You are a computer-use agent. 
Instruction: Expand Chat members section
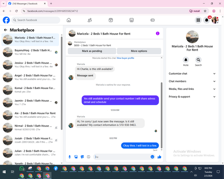(x=192, y=81)
